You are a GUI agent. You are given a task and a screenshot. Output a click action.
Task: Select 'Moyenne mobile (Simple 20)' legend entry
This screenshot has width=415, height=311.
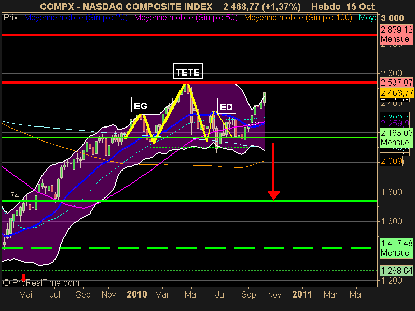coord(76,18)
